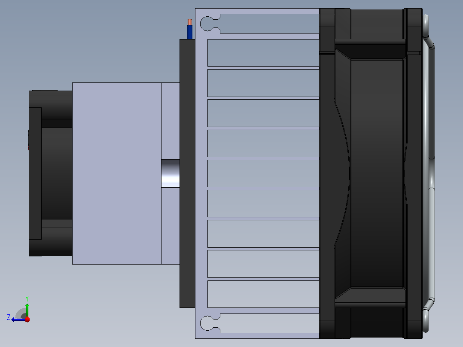Select the large black fan housing
The width and height of the screenshot is (463, 347).
[x=371, y=173]
